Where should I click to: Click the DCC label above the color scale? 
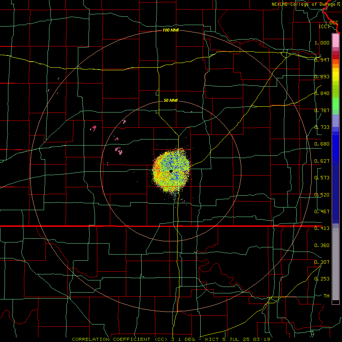point(334,23)
